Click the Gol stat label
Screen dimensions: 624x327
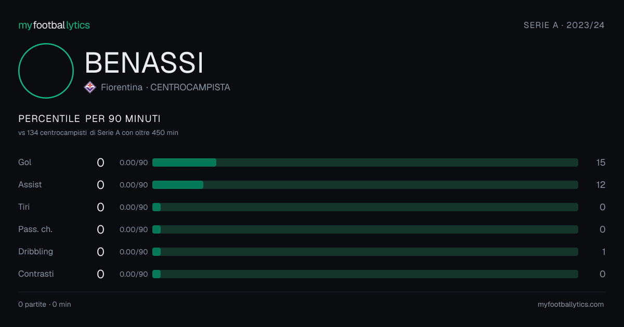tap(25, 162)
